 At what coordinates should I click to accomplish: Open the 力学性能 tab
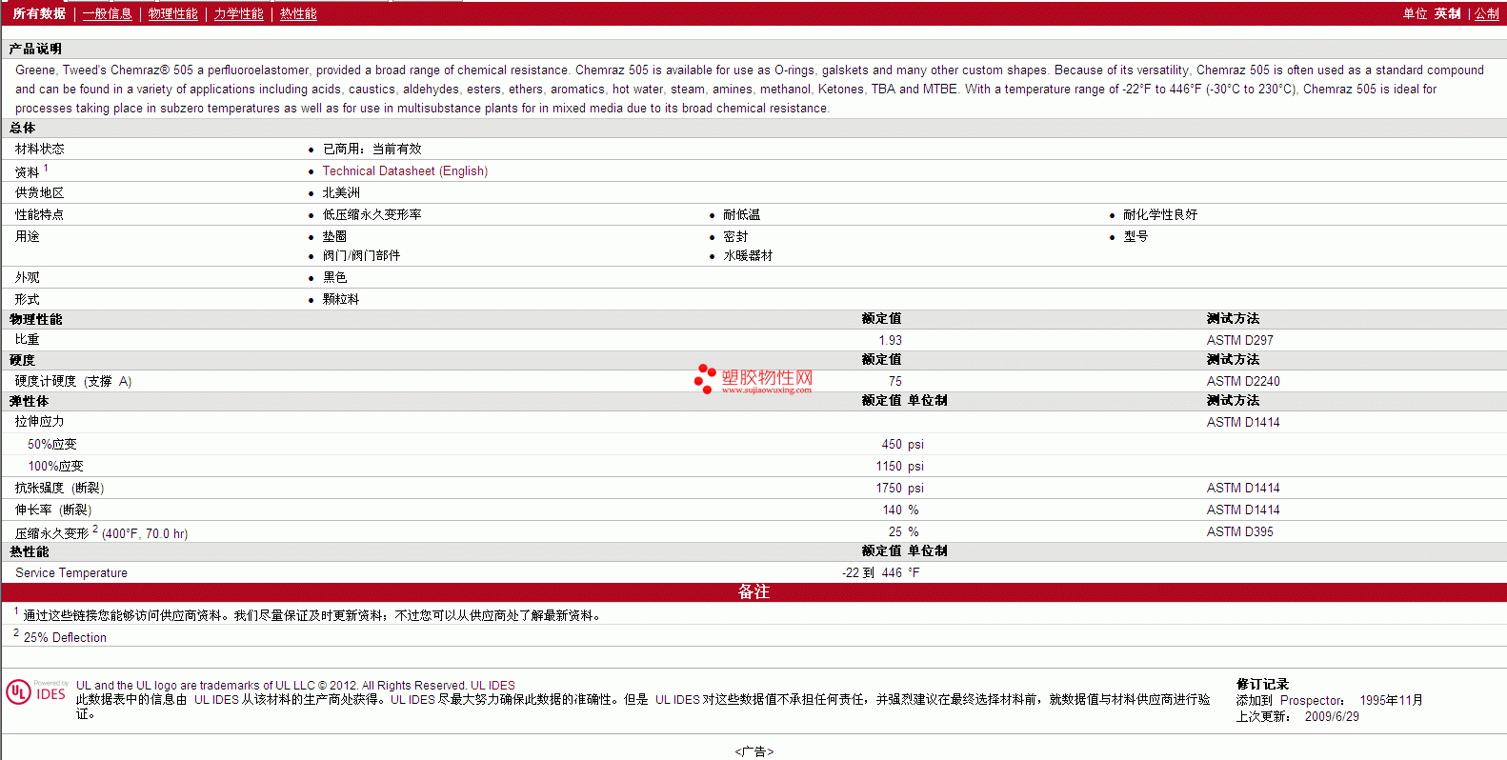coord(239,13)
